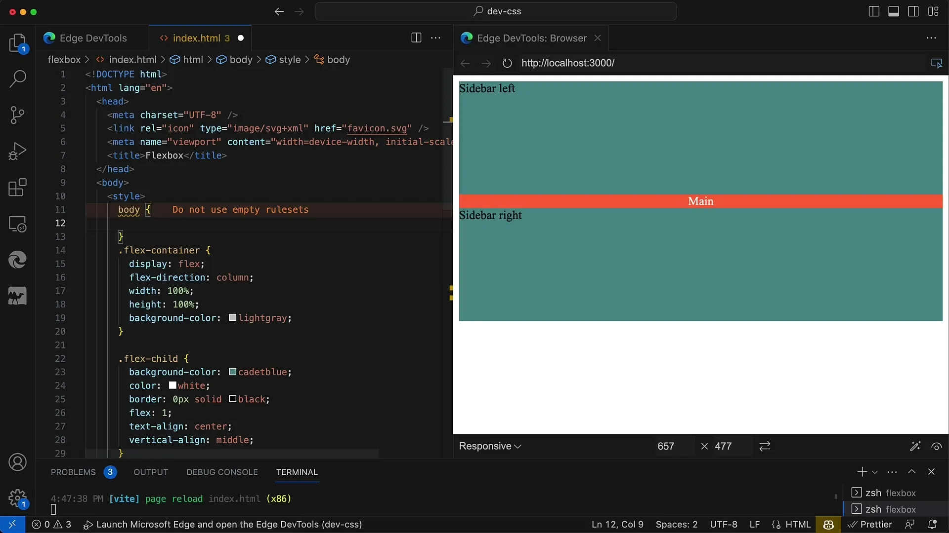Reload the Edge DevTools browser page
Image resolution: width=949 pixels, height=533 pixels.
pos(507,63)
